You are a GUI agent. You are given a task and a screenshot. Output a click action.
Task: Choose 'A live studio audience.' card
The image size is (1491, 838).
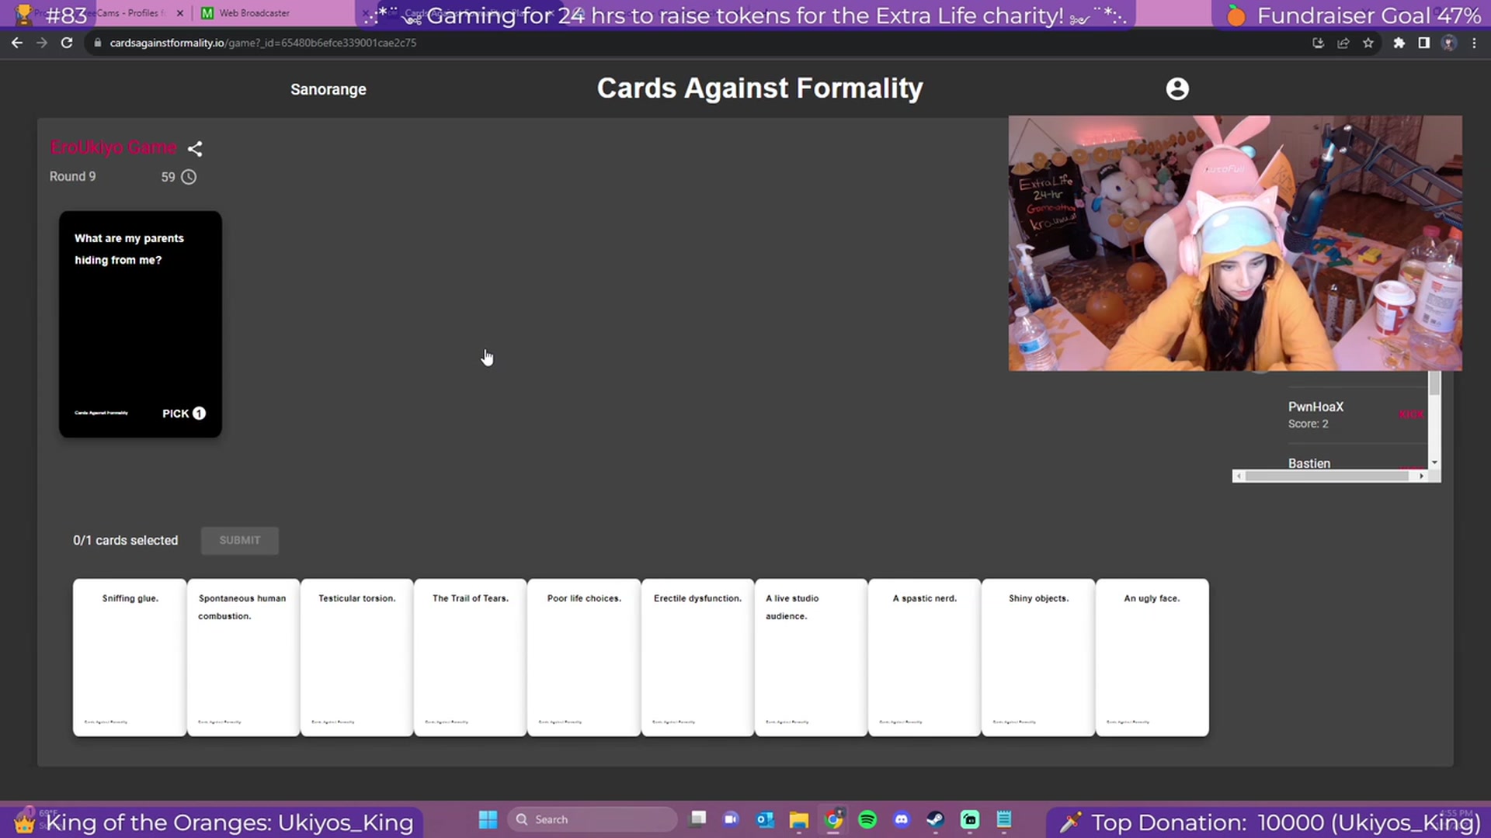(x=811, y=657)
